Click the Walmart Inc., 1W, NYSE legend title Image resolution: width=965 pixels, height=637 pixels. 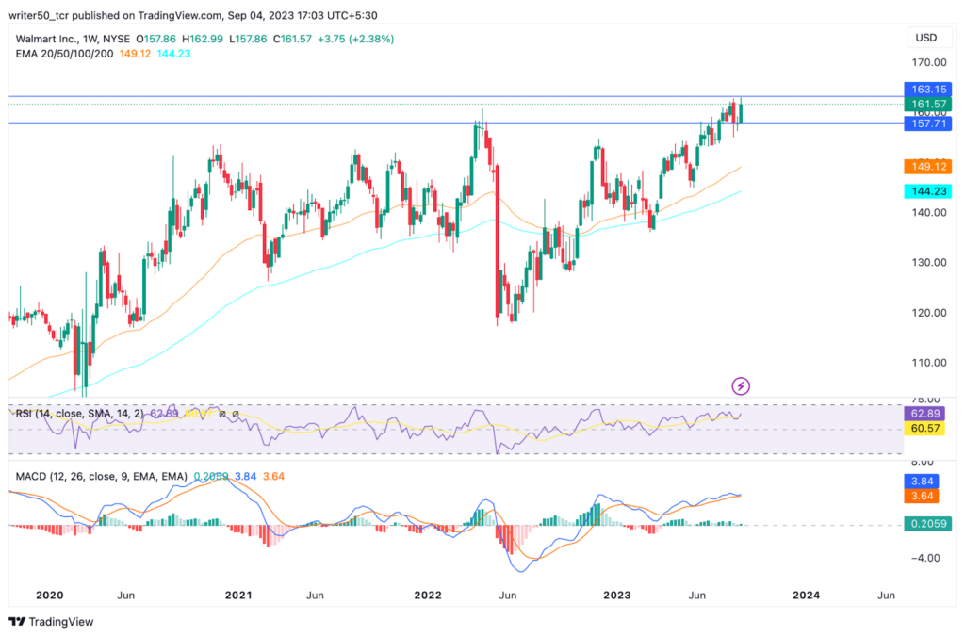pos(73,39)
